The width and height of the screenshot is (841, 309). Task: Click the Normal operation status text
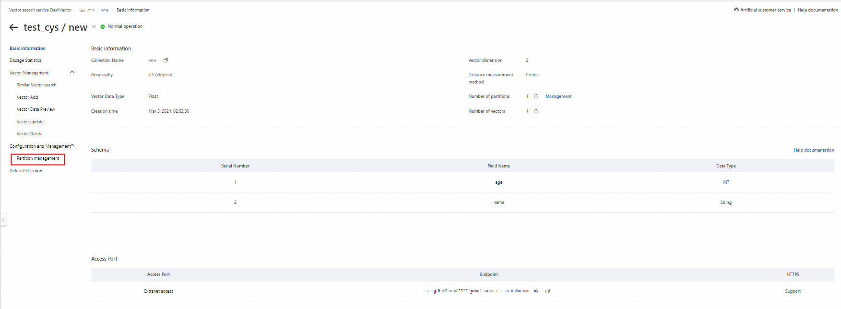coord(125,26)
